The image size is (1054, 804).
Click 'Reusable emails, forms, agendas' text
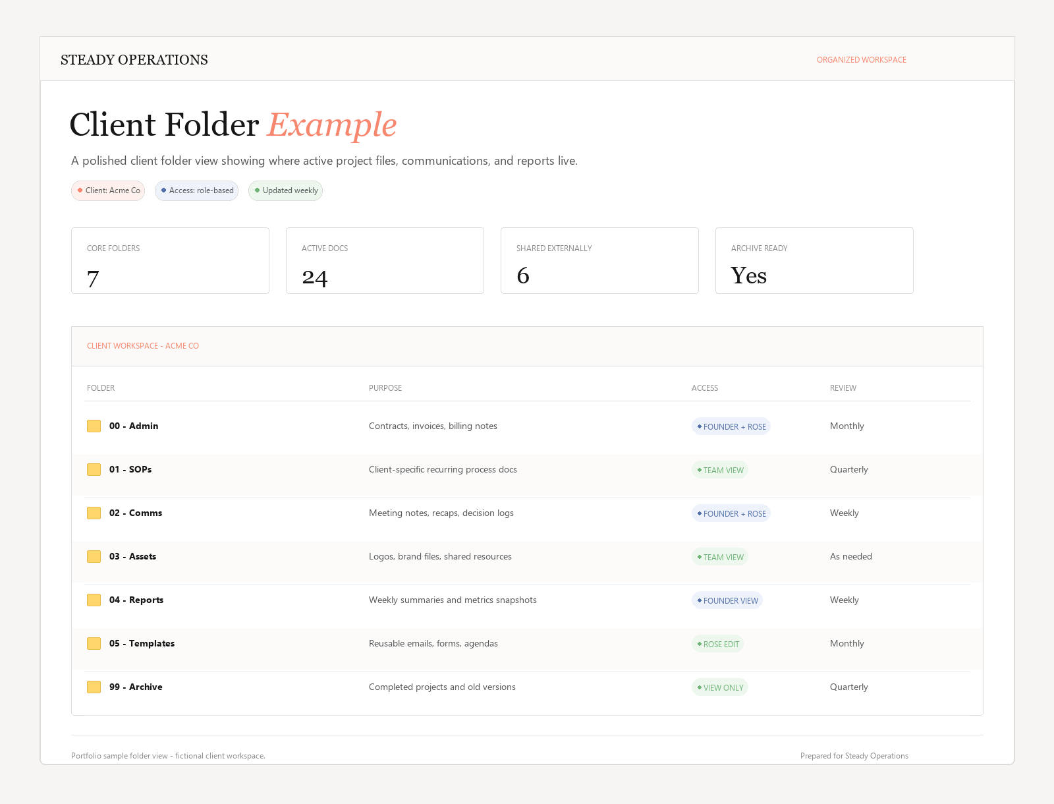(433, 644)
